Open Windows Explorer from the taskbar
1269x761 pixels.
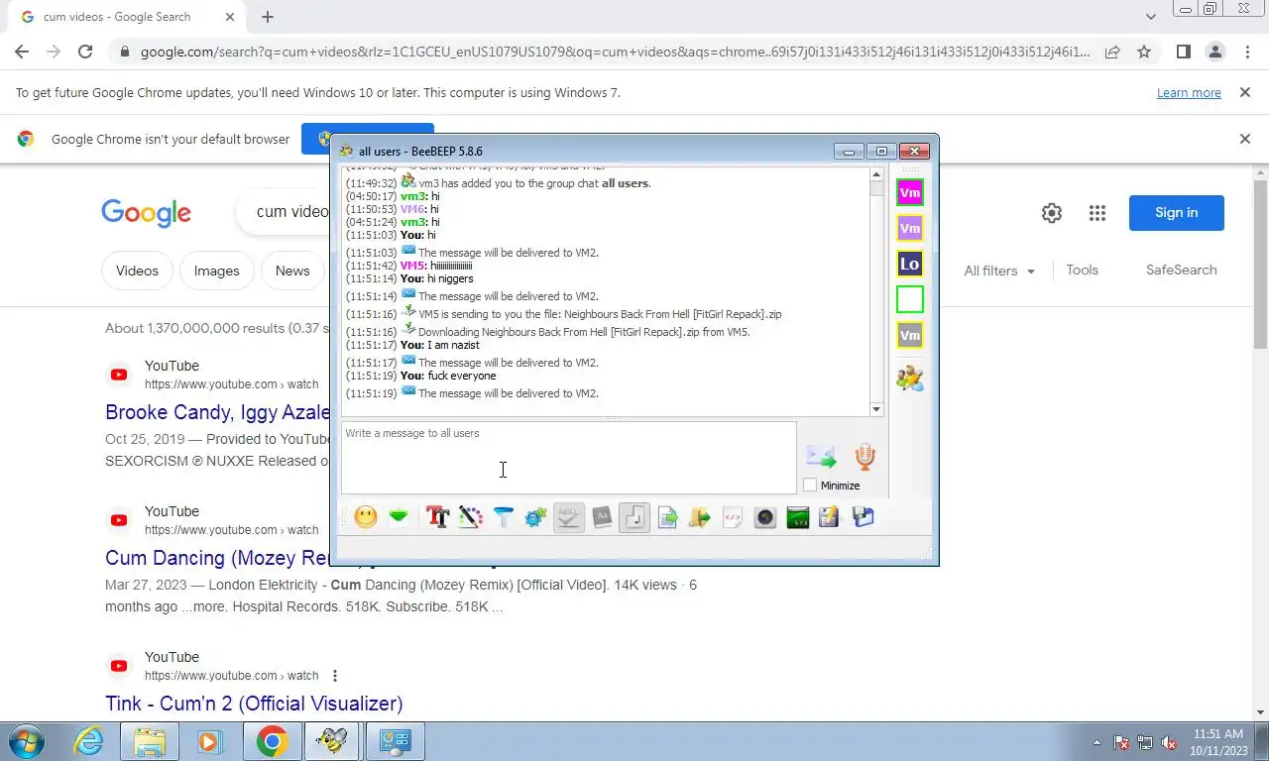149,741
